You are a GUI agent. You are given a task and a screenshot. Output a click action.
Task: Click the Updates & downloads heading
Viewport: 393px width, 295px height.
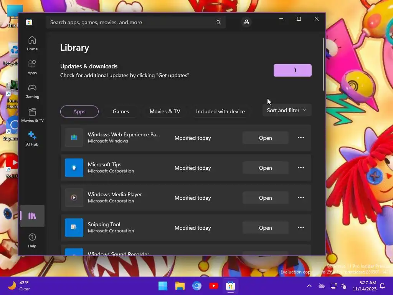[x=89, y=66]
